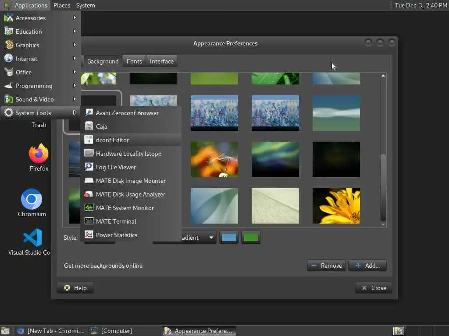Viewport: 449px width, 336px height.
Task: Select the Education category icon
Action: click(9, 31)
